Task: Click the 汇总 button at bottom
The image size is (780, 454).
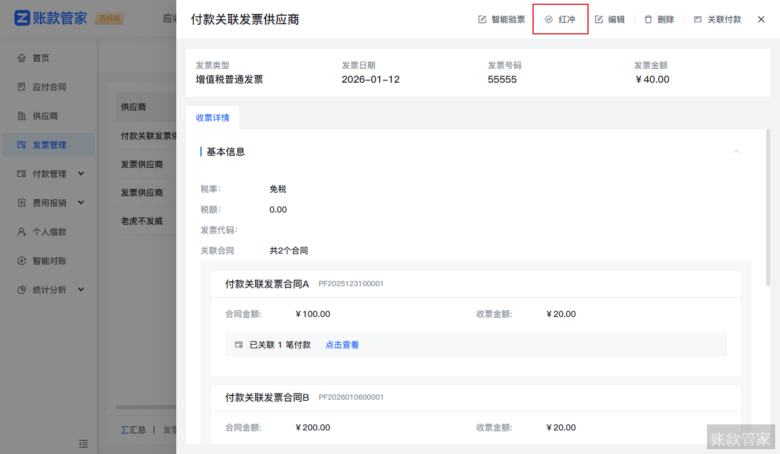Action: tap(134, 429)
